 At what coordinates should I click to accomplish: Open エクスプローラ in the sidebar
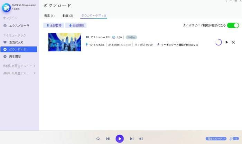pos(19,25)
